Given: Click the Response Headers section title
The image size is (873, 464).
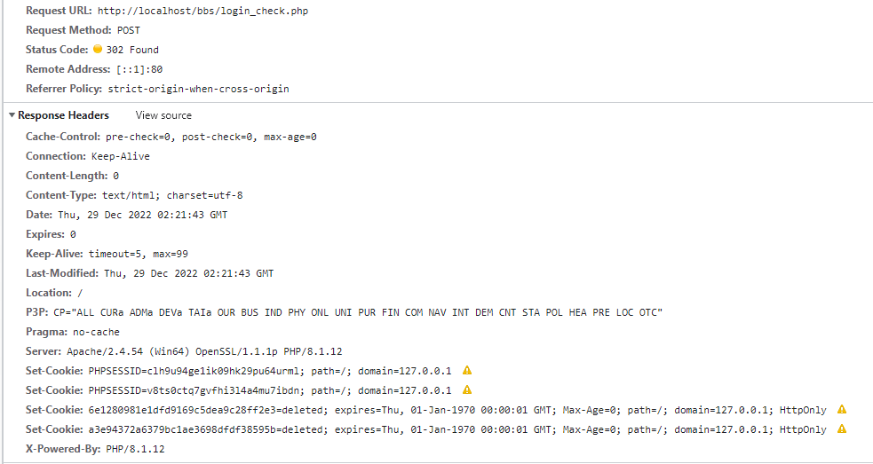Looking at the screenshot, I should pyautogui.click(x=63, y=115).
